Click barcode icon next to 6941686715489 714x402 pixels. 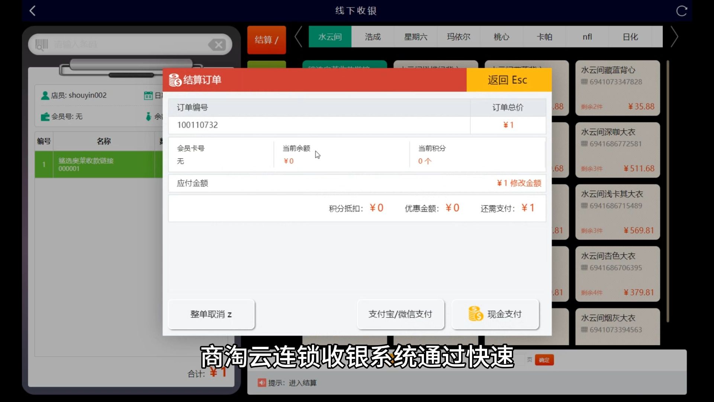coord(584,206)
